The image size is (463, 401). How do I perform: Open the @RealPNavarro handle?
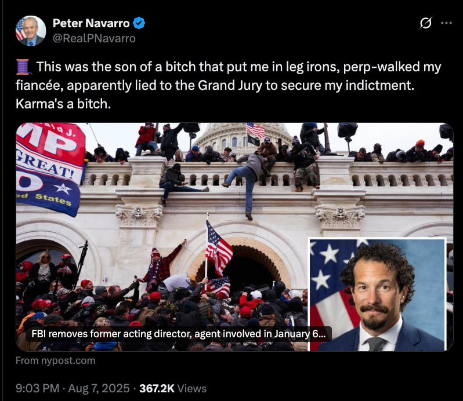[94, 38]
